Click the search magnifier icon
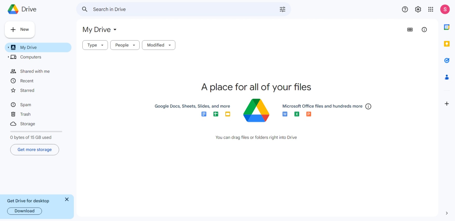Image resolution: width=455 pixels, height=221 pixels. tap(85, 9)
